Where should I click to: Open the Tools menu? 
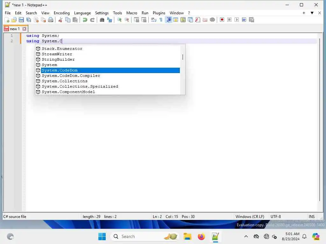tap(117, 13)
